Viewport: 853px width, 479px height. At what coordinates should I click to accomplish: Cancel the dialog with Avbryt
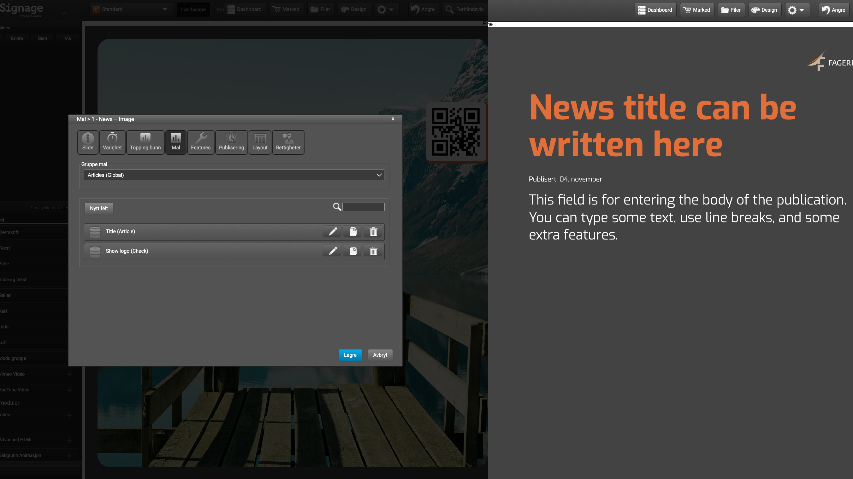380,355
